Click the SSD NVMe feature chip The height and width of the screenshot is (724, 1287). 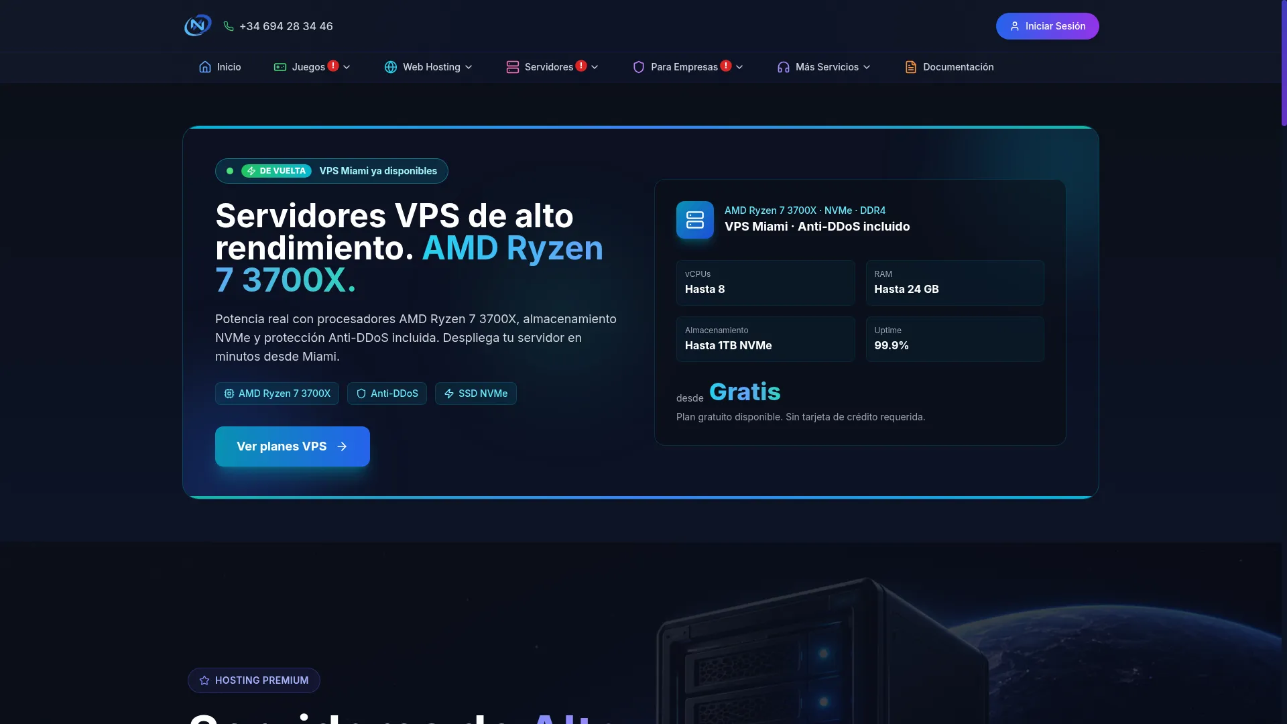(476, 394)
